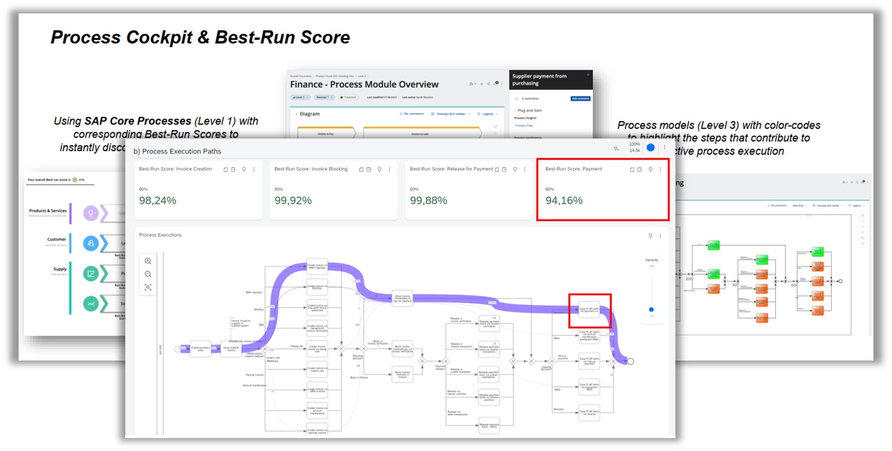Expand Legend dropdown in Level 3 model window
Screen dimensions: 892x451
(x=856, y=206)
